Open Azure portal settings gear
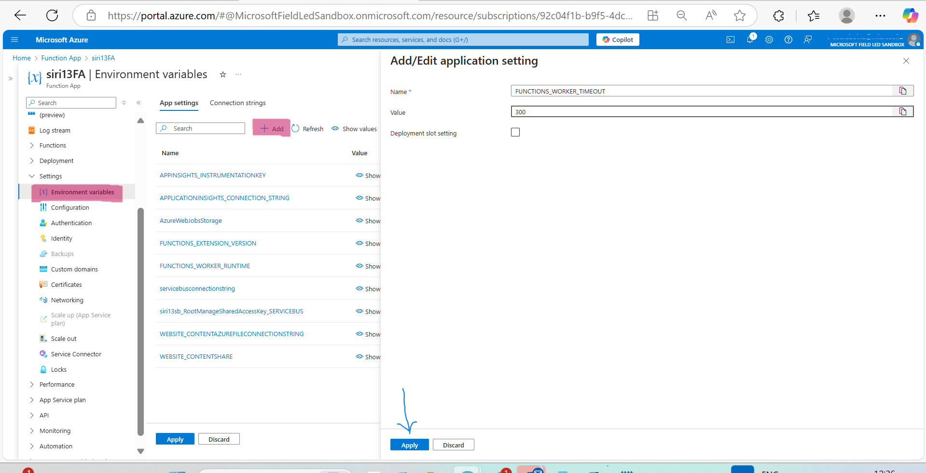The width and height of the screenshot is (926, 473). click(769, 40)
